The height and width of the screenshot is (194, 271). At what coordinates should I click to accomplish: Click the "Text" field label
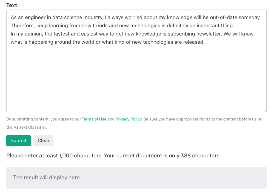point(12,5)
